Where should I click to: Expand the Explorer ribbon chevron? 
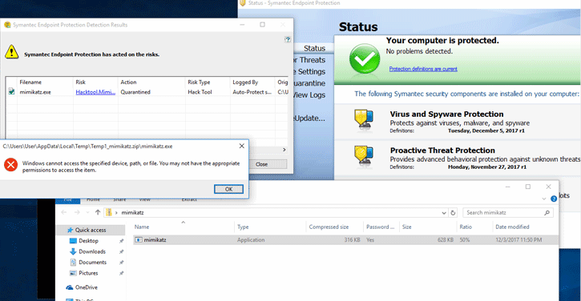click(543, 199)
